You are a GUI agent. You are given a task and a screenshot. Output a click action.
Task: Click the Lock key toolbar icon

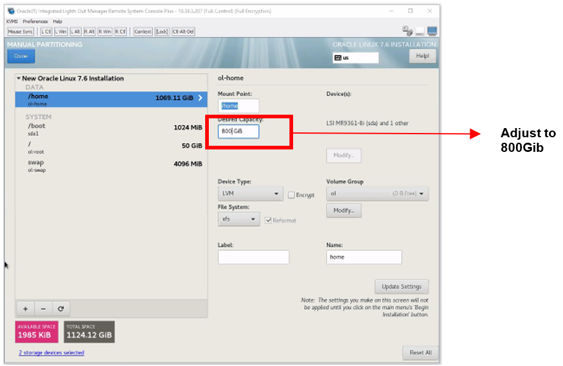click(x=161, y=31)
